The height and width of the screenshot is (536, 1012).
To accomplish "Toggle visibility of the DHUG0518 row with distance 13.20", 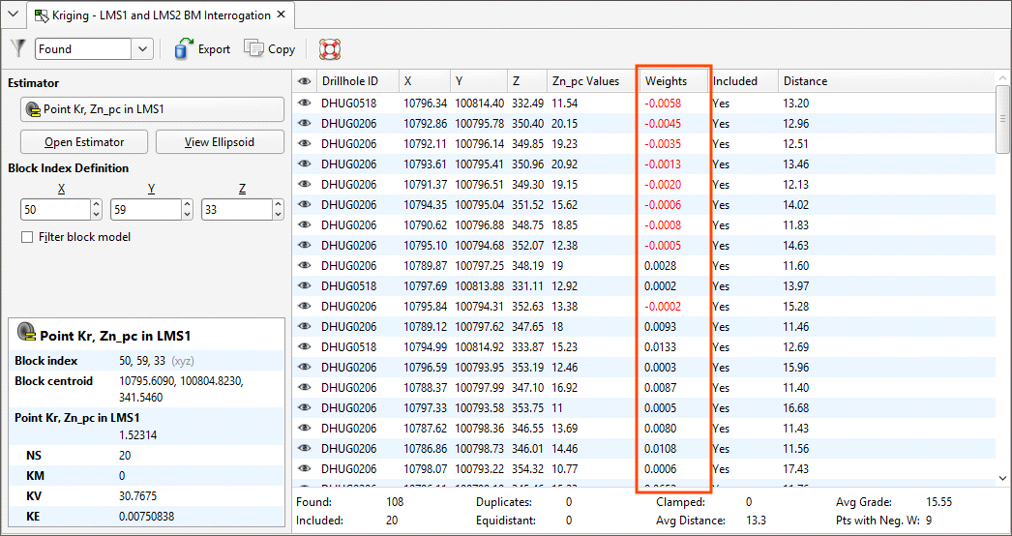I will 304,103.
